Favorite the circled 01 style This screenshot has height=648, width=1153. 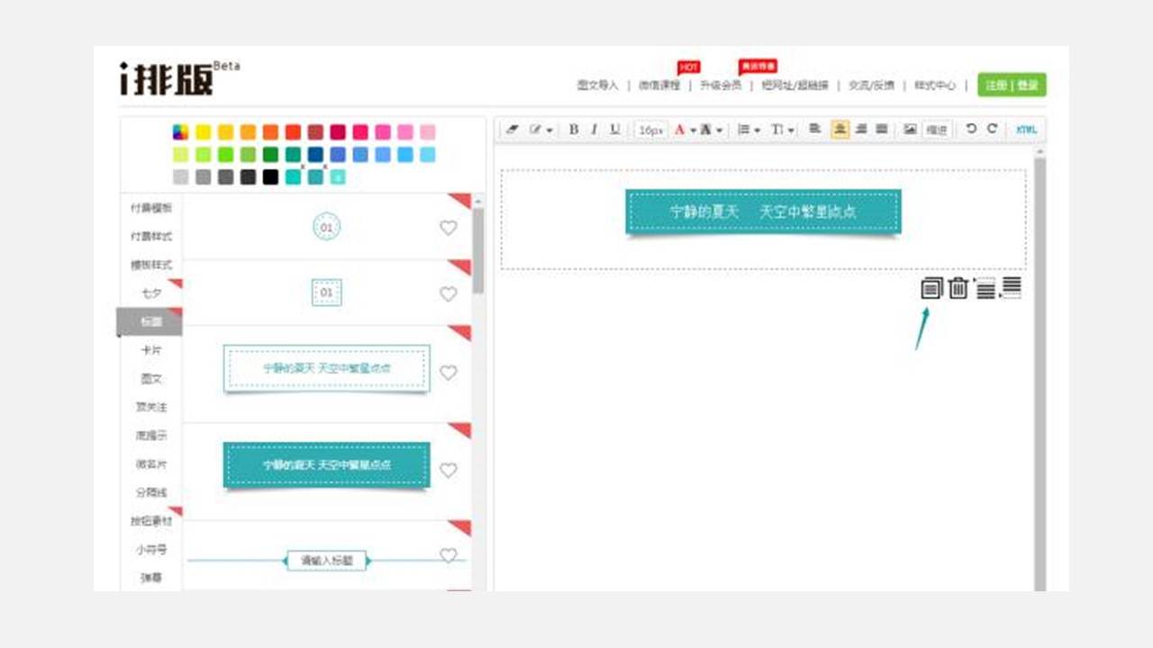click(x=449, y=228)
